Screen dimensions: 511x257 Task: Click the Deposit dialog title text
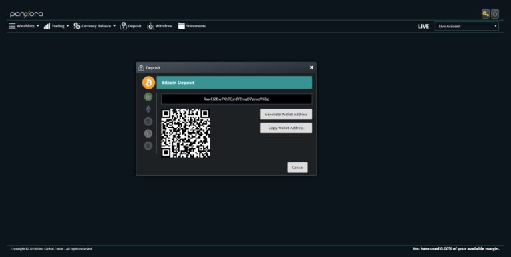point(153,67)
